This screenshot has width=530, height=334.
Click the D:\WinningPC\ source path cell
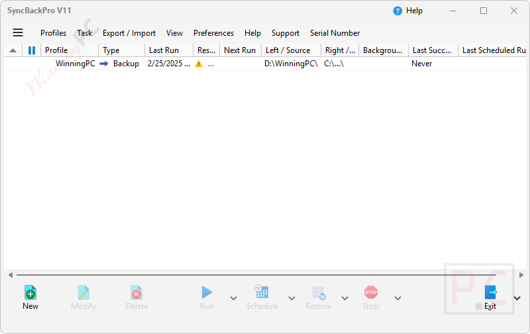coord(291,64)
